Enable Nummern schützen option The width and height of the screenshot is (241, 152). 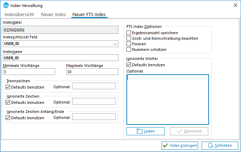pos(129,50)
